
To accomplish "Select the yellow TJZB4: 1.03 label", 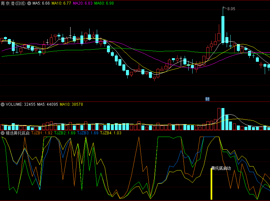I will pyautogui.click(x=111, y=133).
